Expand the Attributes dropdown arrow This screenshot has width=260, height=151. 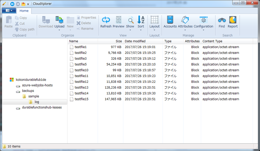185,30
